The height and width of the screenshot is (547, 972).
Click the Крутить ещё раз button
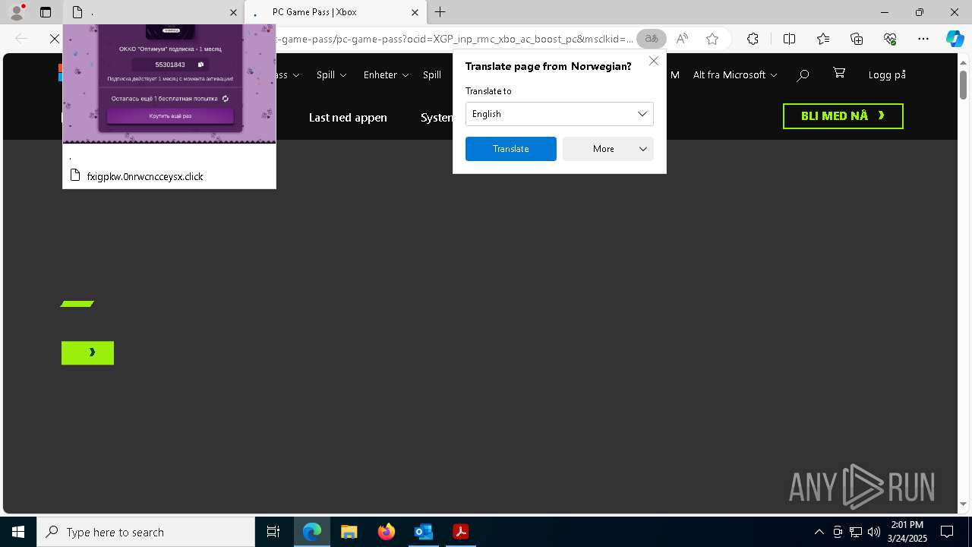pos(170,115)
